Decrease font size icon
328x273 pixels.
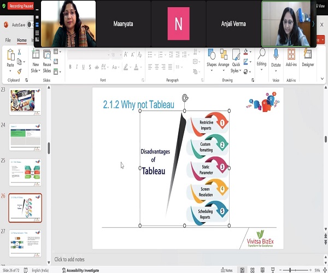coord(133,55)
